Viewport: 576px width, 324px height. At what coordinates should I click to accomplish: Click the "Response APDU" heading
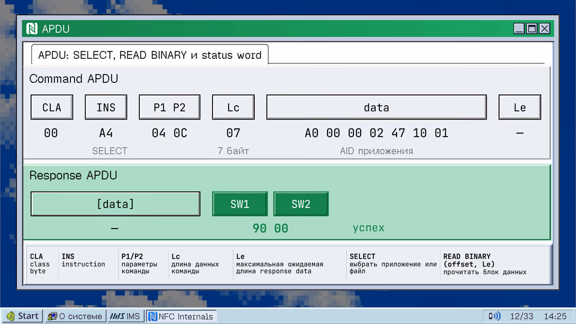(73, 175)
